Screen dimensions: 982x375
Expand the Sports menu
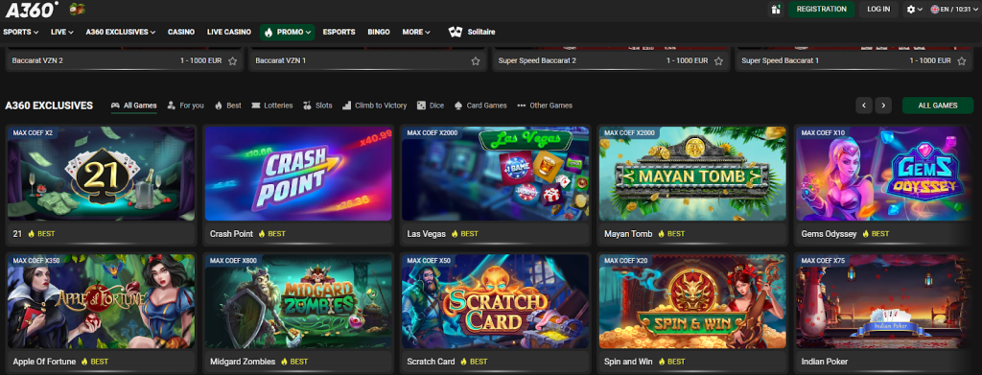pos(21,32)
